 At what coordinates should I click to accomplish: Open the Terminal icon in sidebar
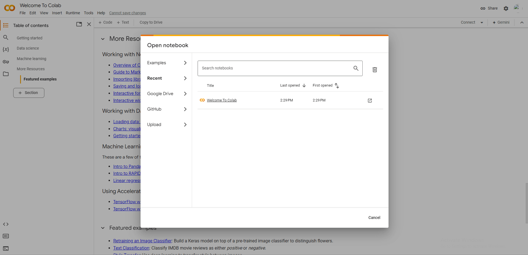pos(6,248)
